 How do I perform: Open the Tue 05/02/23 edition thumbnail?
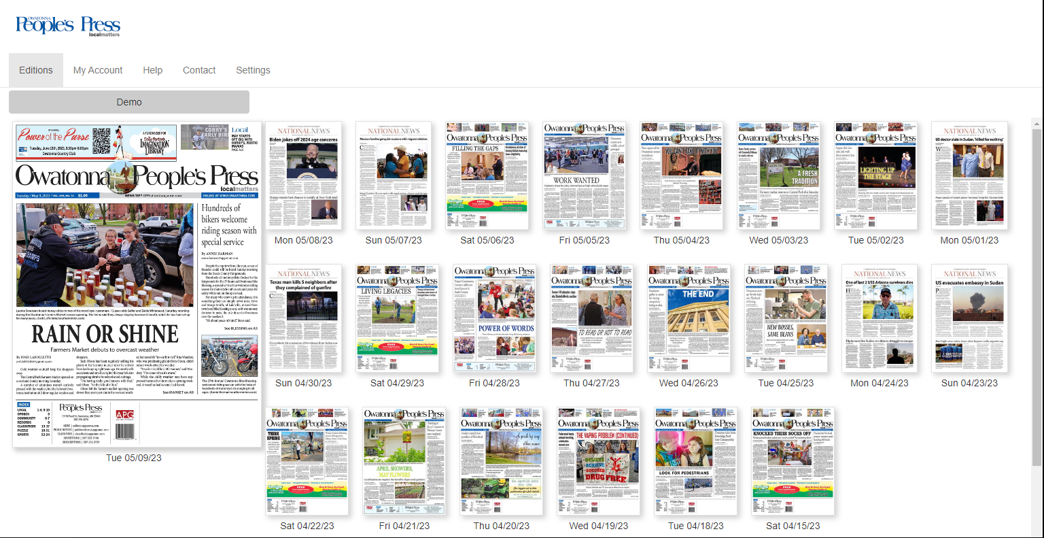pos(876,175)
